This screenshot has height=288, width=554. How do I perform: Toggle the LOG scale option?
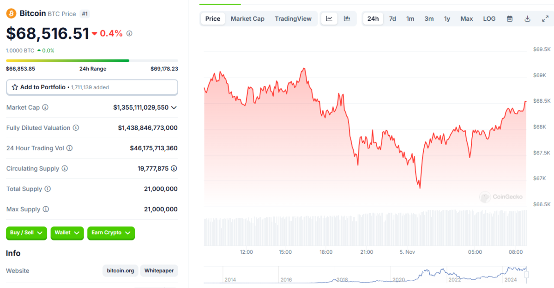489,19
